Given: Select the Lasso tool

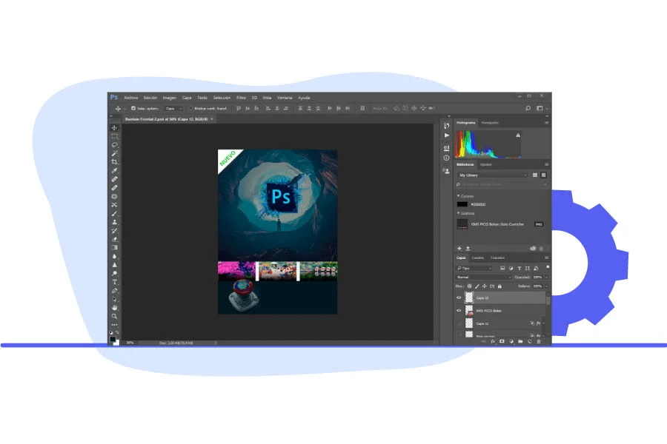Looking at the screenshot, I should [x=114, y=145].
